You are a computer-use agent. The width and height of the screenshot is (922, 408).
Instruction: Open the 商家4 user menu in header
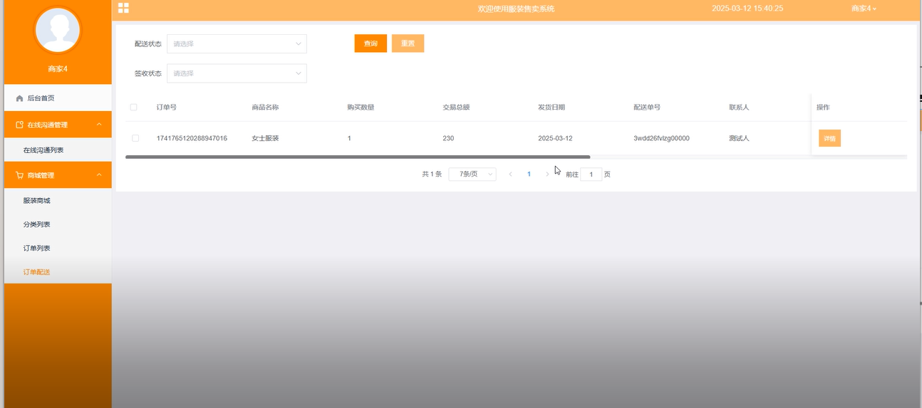coord(864,9)
